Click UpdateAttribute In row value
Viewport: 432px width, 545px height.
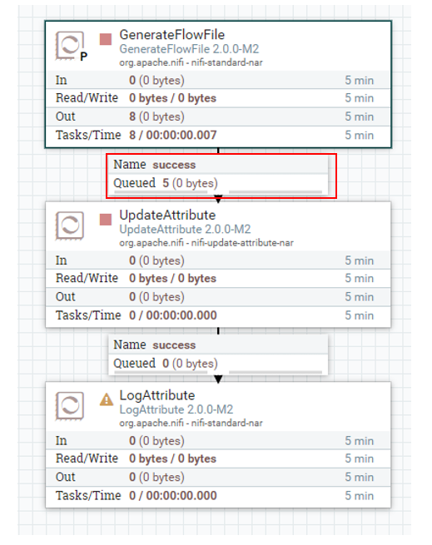156,260
